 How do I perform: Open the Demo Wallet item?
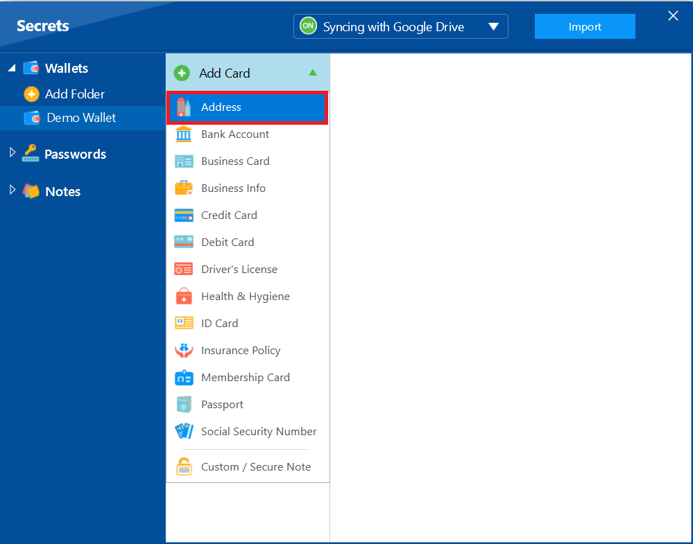tap(83, 118)
